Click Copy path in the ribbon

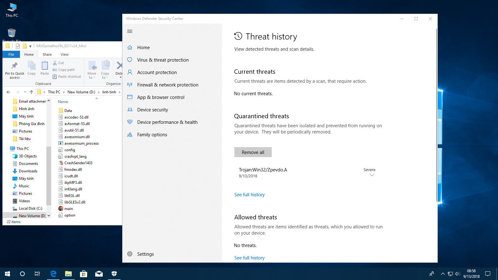[x=63, y=70]
